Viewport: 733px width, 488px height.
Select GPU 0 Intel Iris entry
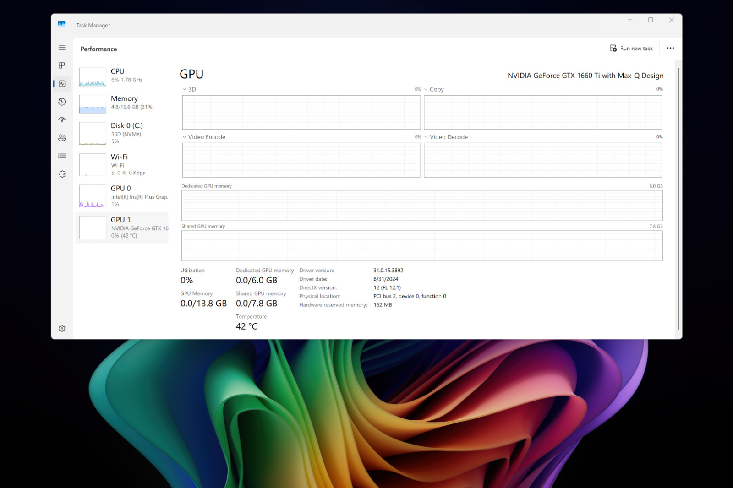[x=122, y=196]
